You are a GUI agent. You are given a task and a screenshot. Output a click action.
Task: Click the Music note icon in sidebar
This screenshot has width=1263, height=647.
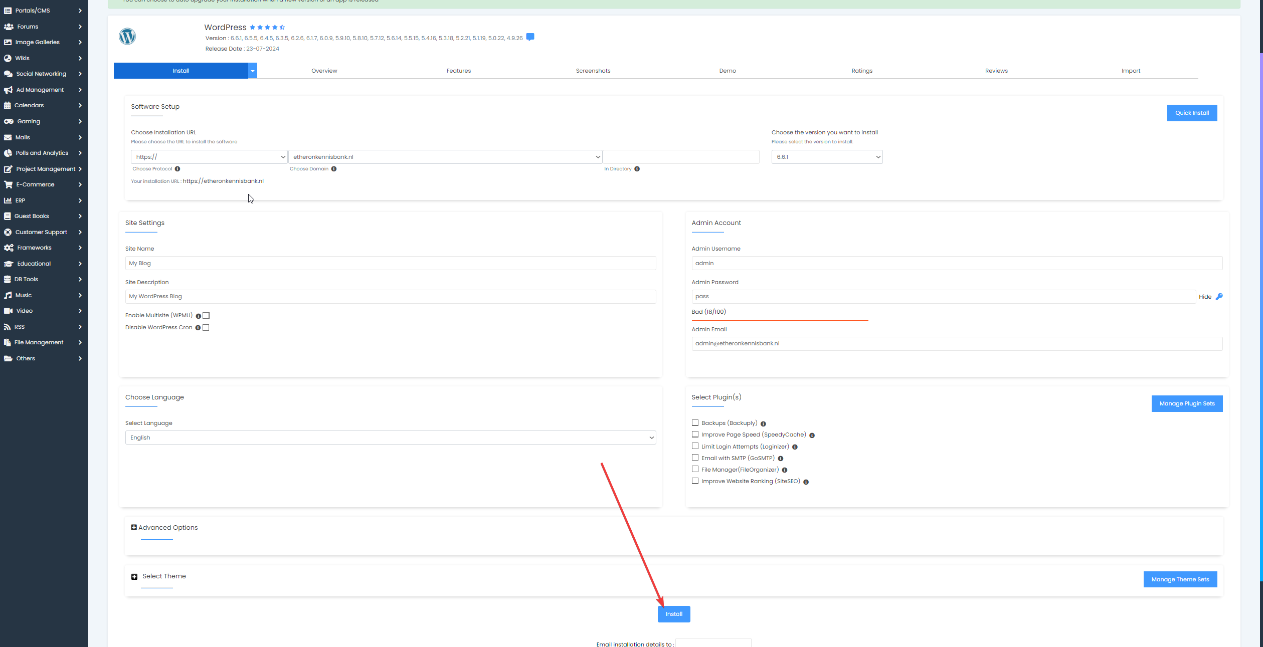click(8, 295)
